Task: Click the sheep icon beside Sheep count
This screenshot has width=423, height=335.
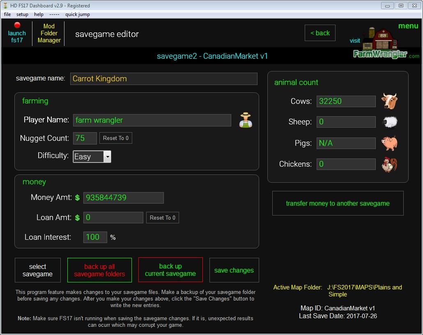Action: click(x=389, y=122)
